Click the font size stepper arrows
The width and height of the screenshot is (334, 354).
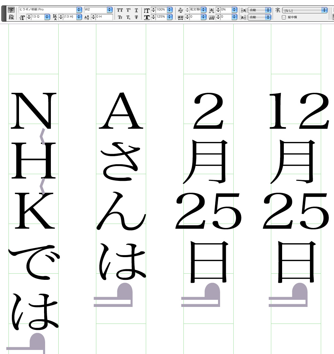tap(29, 17)
